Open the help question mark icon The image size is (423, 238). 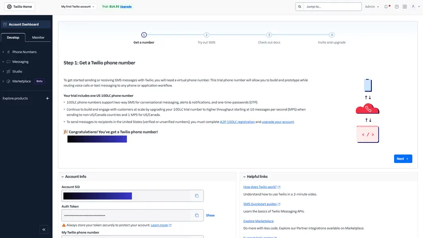click(x=397, y=7)
